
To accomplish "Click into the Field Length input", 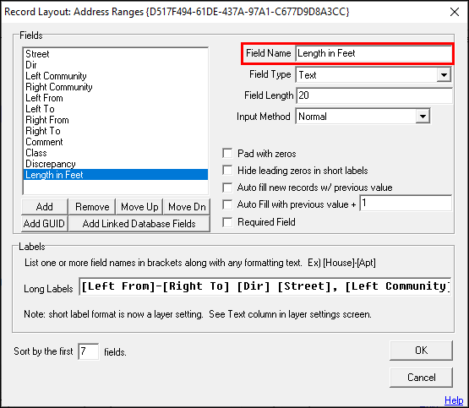I will [x=374, y=95].
